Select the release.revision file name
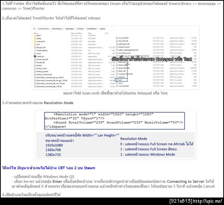The height and width of the screenshot is (205, 224). point(124,47)
